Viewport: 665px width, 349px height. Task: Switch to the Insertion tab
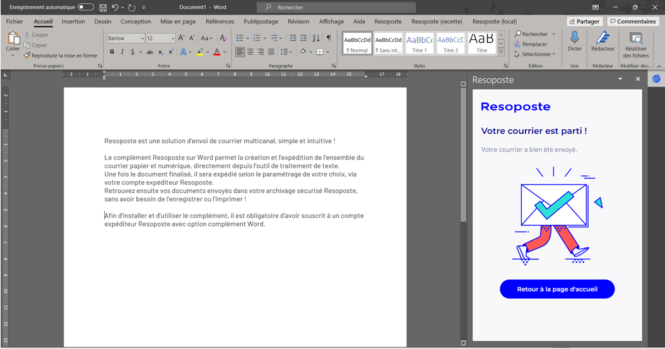[73, 21]
